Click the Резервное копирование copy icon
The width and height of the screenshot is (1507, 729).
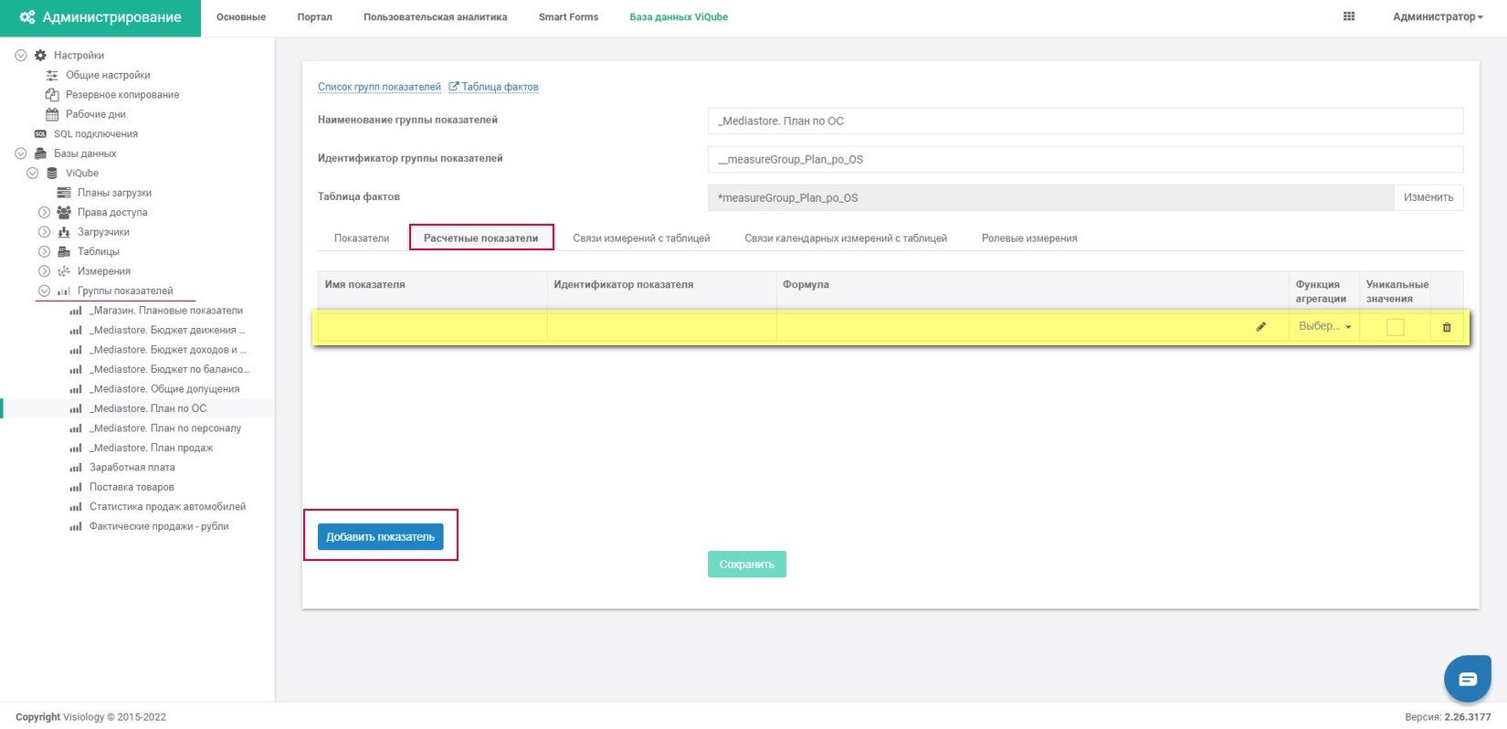tap(52, 94)
